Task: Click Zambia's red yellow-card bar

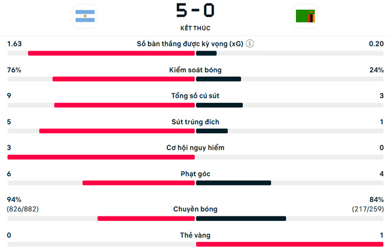Action: [290, 245]
